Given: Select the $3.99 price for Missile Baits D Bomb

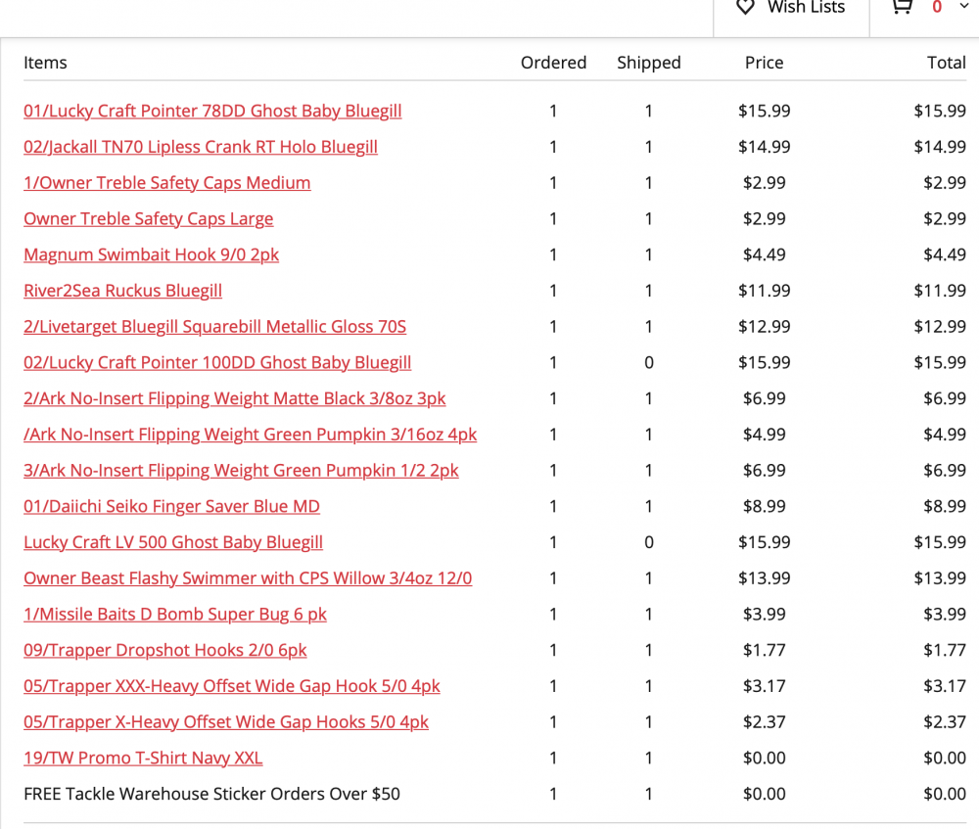Looking at the screenshot, I should point(765,615).
